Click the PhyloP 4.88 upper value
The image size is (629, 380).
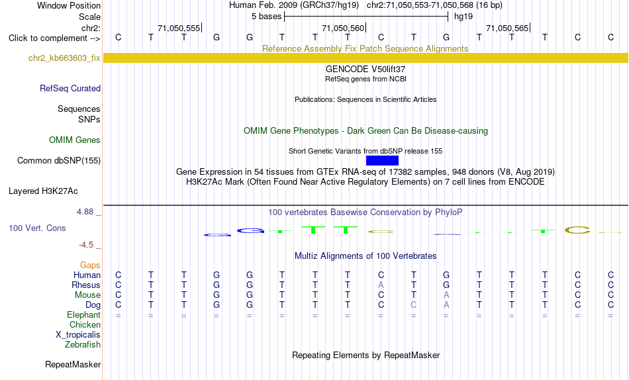tap(85, 212)
